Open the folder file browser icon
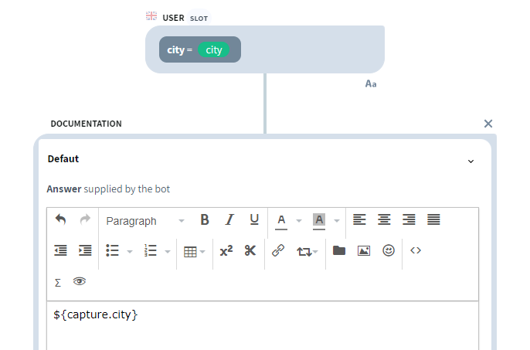This screenshot has width=530, height=350. pos(338,250)
